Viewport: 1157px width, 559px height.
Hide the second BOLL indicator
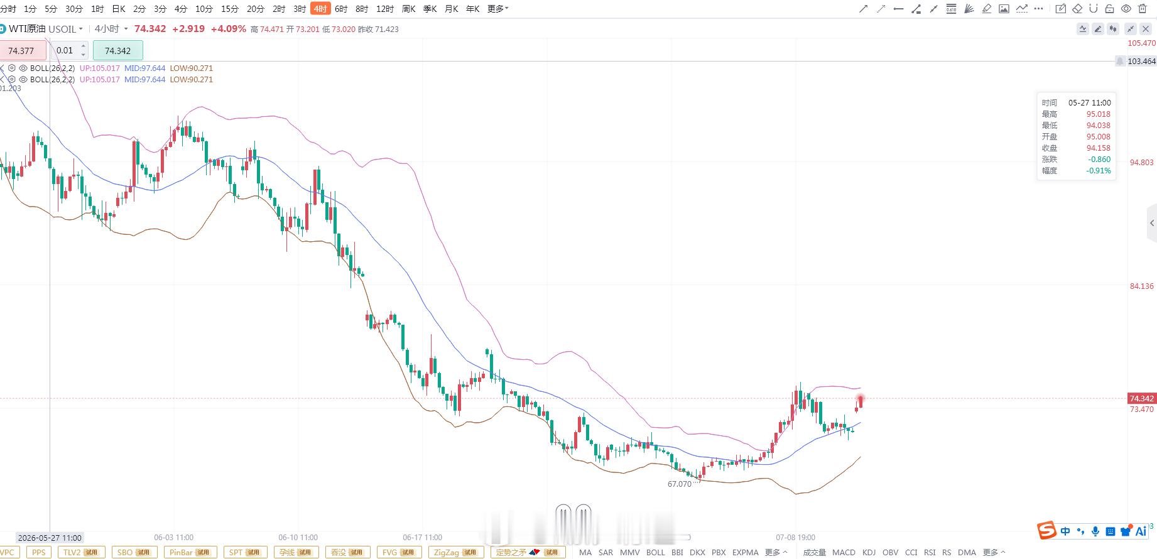pos(23,79)
